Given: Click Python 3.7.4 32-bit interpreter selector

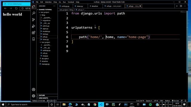Looking at the screenshot, I should [x=38, y=101].
